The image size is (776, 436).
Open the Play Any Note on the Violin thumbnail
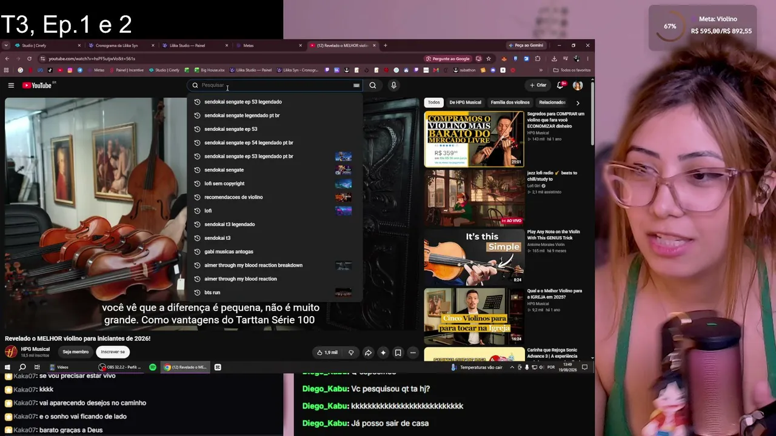pyautogui.click(x=474, y=257)
